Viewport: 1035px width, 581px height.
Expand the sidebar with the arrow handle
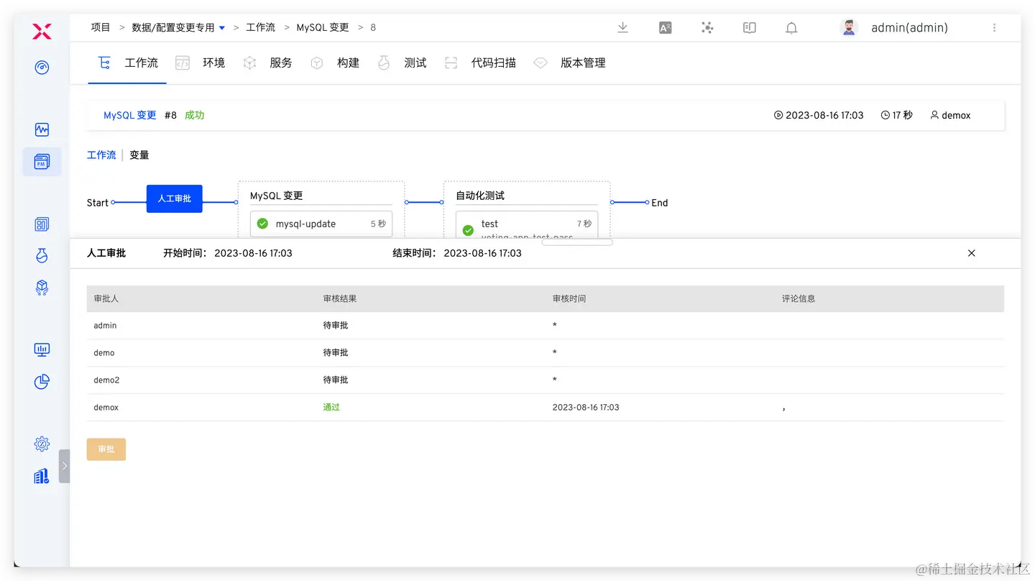[x=64, y=466]
